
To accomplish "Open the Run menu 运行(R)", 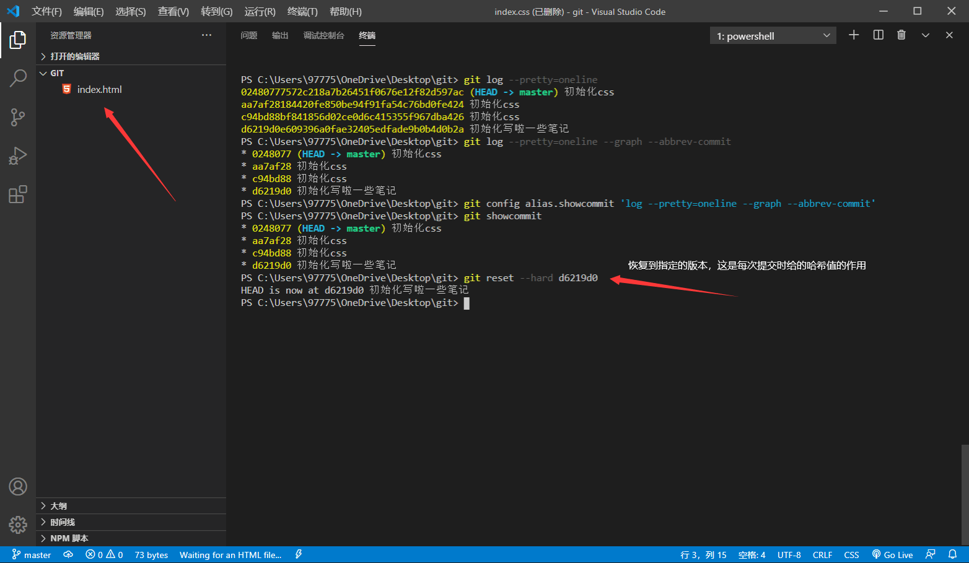I will click(260, 12).
